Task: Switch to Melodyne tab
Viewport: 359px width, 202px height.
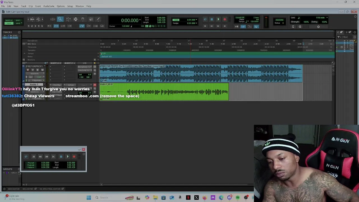Action: click(28, 189)
